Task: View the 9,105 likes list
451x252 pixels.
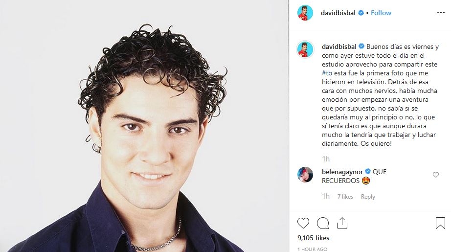Action: pyautogui.click(x=313, y=238)
